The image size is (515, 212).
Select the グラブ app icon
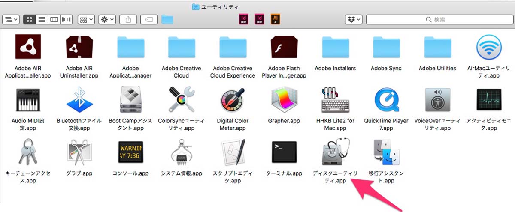[x=79, y=153]
